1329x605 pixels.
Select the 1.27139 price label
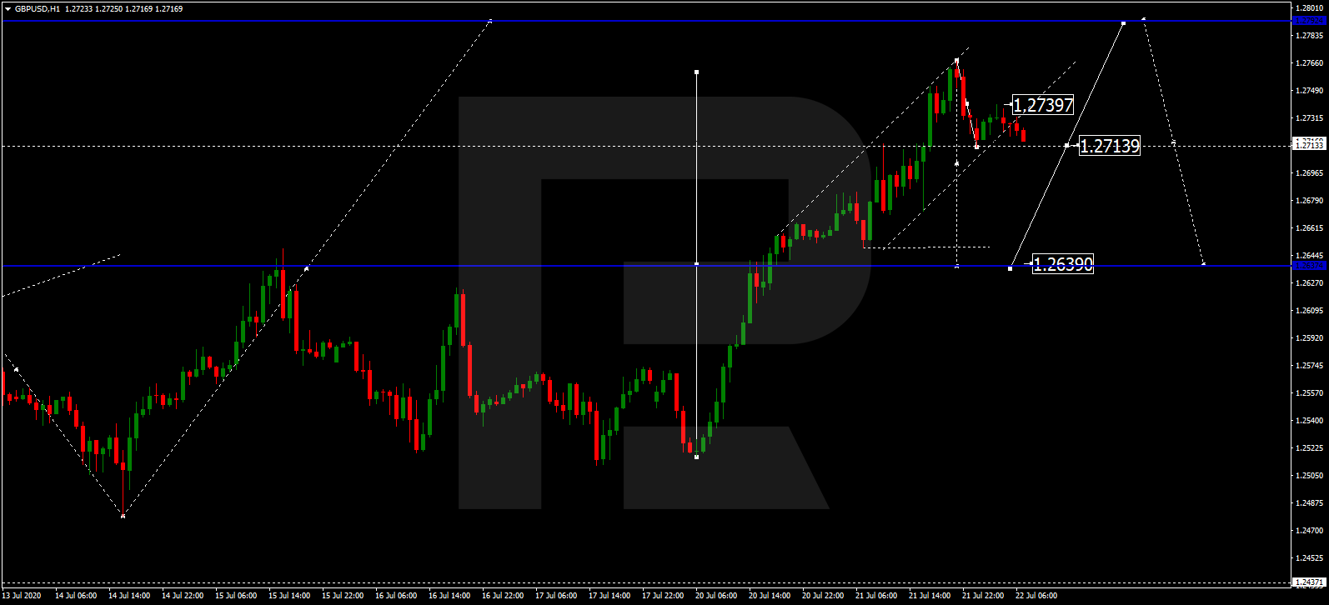1109,146
